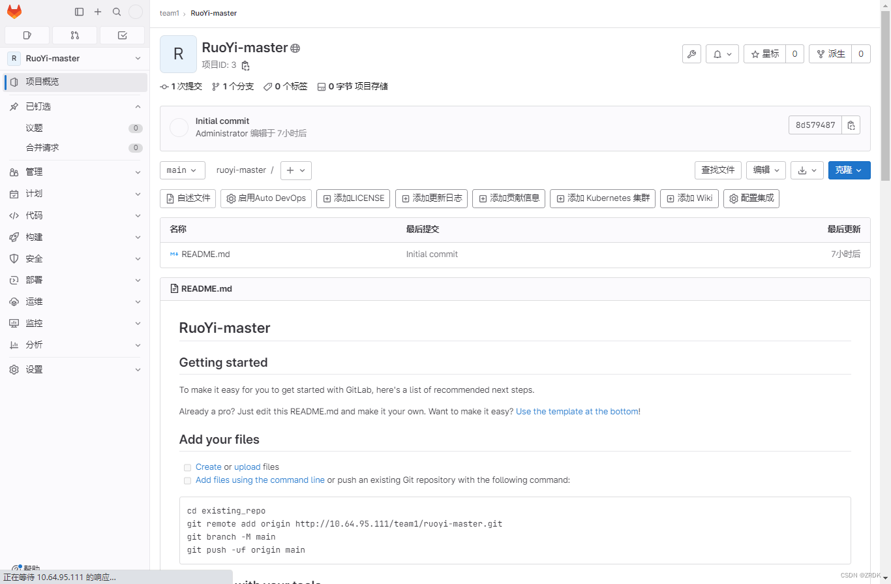This screenshot has height=584, width=891.
Task: Click the 添加贡献信息 button
Action: click(509, 198)
